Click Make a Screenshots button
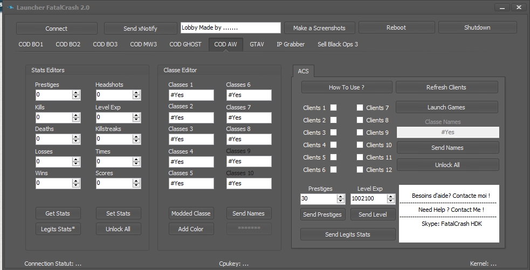Screen dimensions: 530x270 (319, 28)
